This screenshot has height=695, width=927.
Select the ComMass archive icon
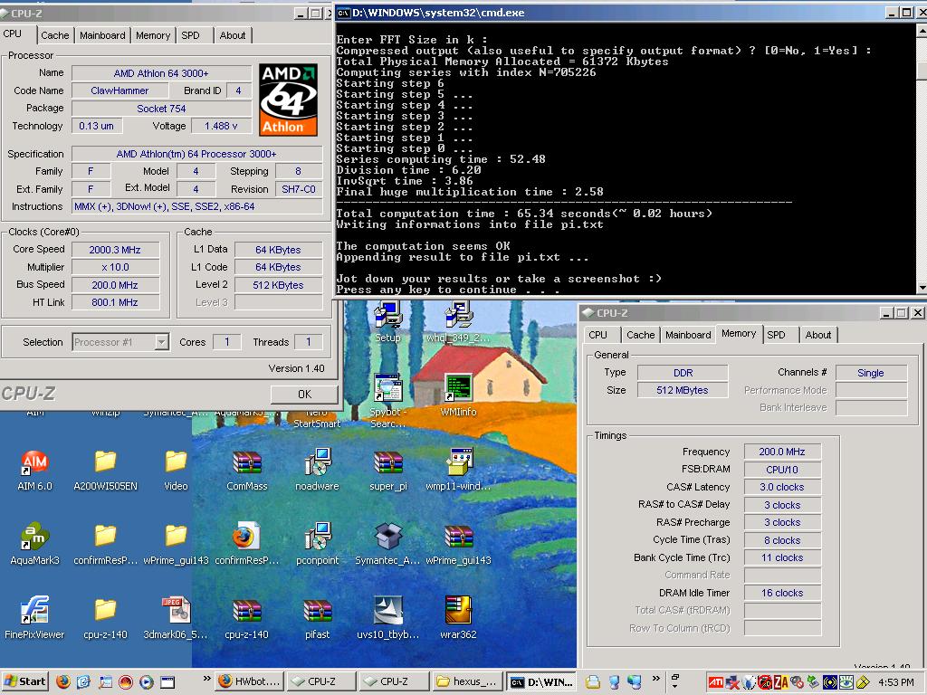click(x=246, y=470)
